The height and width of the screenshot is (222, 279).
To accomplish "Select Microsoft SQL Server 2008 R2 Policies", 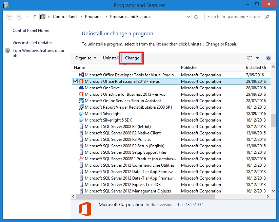I will (x=118, y=140).
